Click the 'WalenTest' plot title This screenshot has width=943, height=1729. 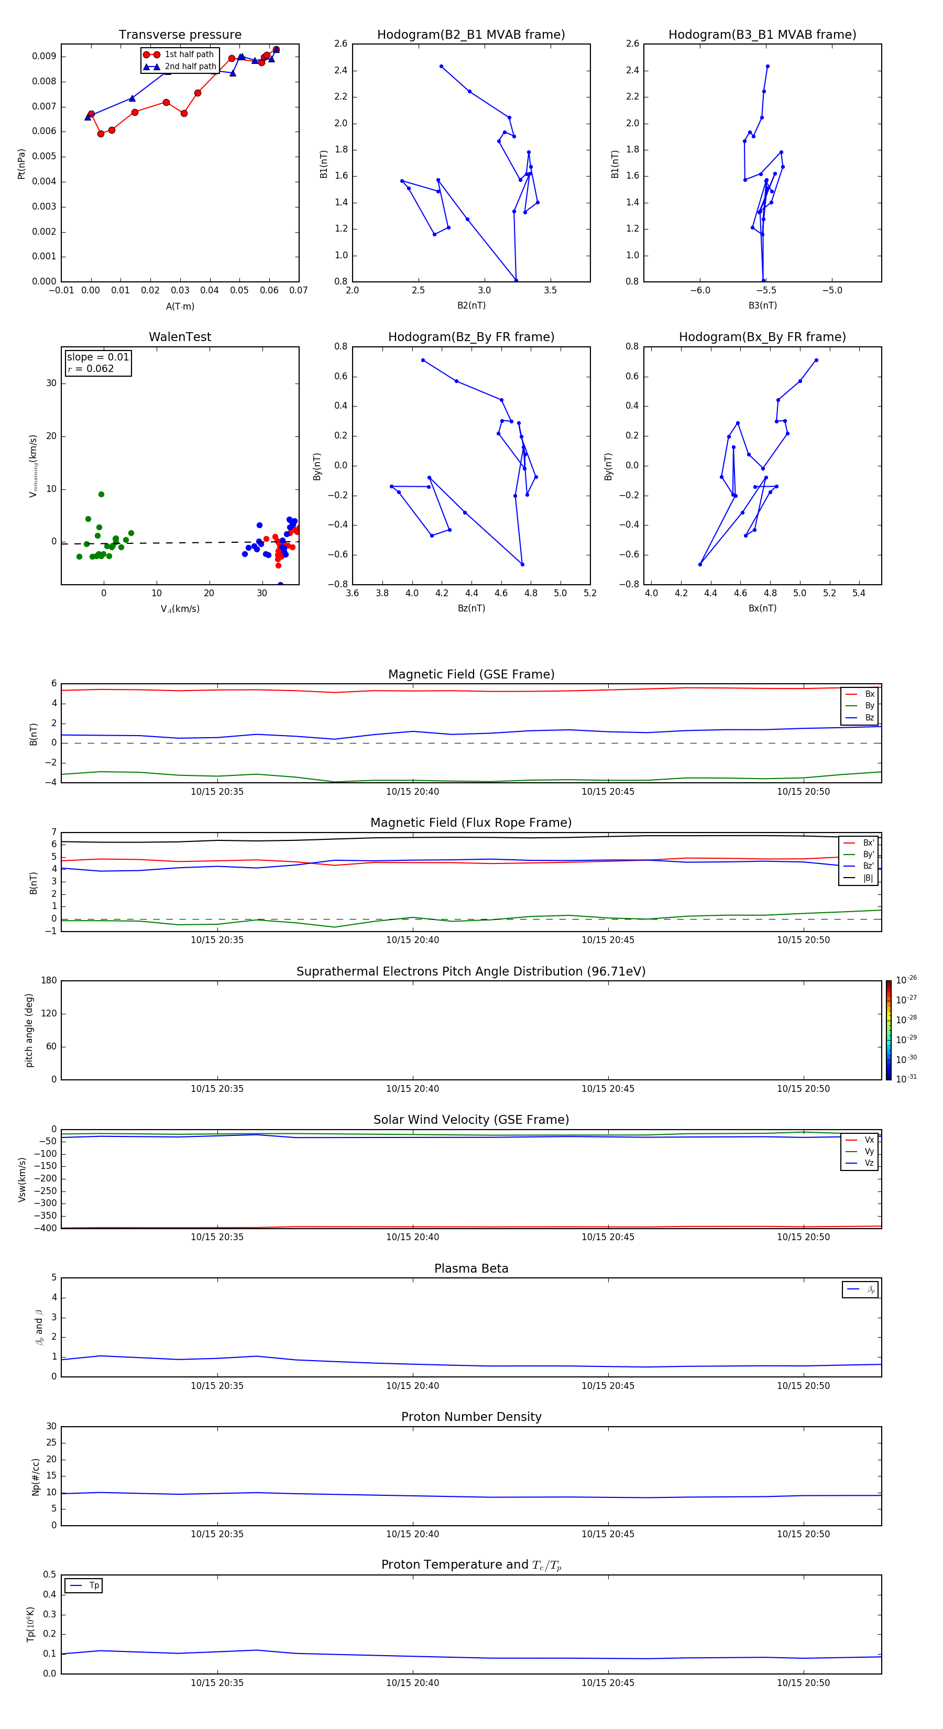(x=180, y=337)
